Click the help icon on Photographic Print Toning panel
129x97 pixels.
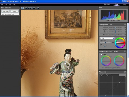(x=125, y=51)
